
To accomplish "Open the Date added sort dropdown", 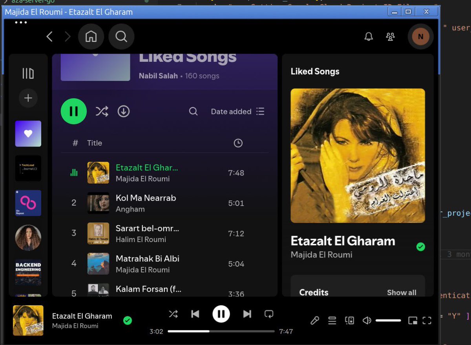I will tap(238, 111).
